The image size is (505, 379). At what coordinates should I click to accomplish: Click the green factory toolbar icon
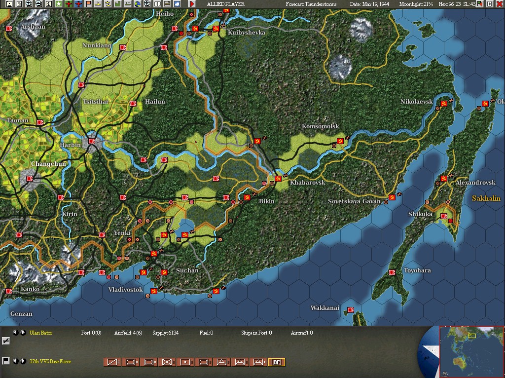coord(118,4)
